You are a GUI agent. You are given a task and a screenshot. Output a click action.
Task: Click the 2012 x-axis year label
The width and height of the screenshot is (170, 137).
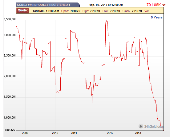coord(110,133)
